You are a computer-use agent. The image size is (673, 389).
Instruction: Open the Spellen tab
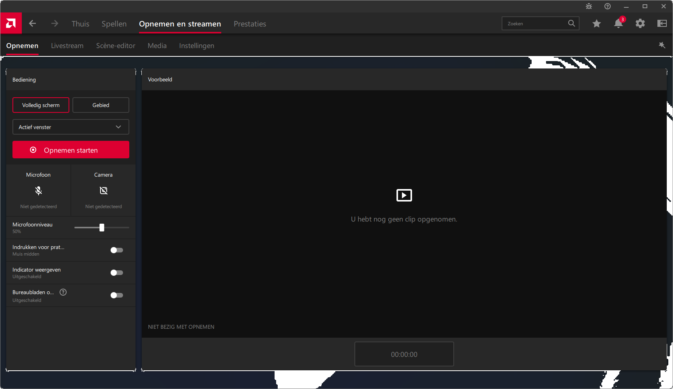(x=114, y=24)
